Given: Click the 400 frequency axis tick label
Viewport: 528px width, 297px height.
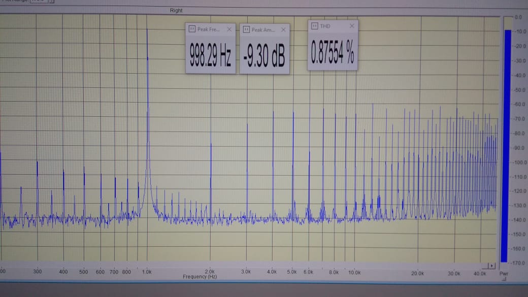Looking at the screenshot, I should [x=63, y=272].
